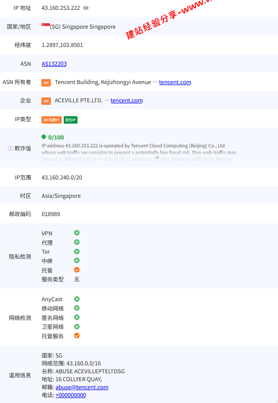
Task: Open tencent.com link in ASN owner row
Action: click(175, 82)
